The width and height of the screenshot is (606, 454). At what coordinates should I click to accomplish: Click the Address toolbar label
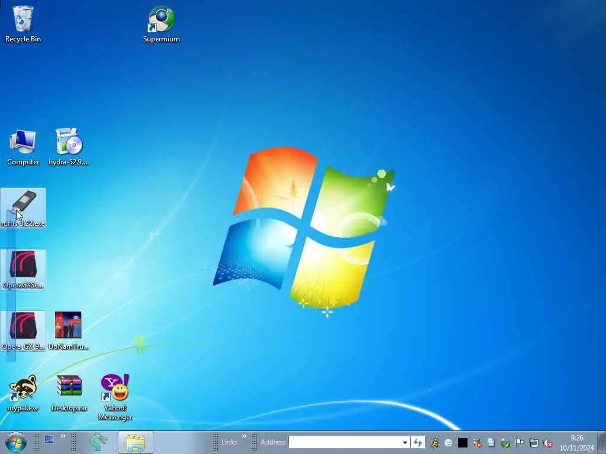coord(272,442)
